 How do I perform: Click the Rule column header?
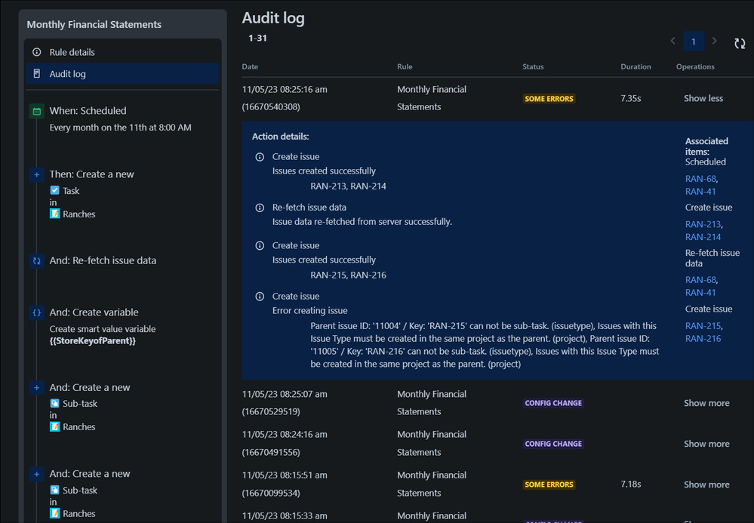[x=405, y=66]
